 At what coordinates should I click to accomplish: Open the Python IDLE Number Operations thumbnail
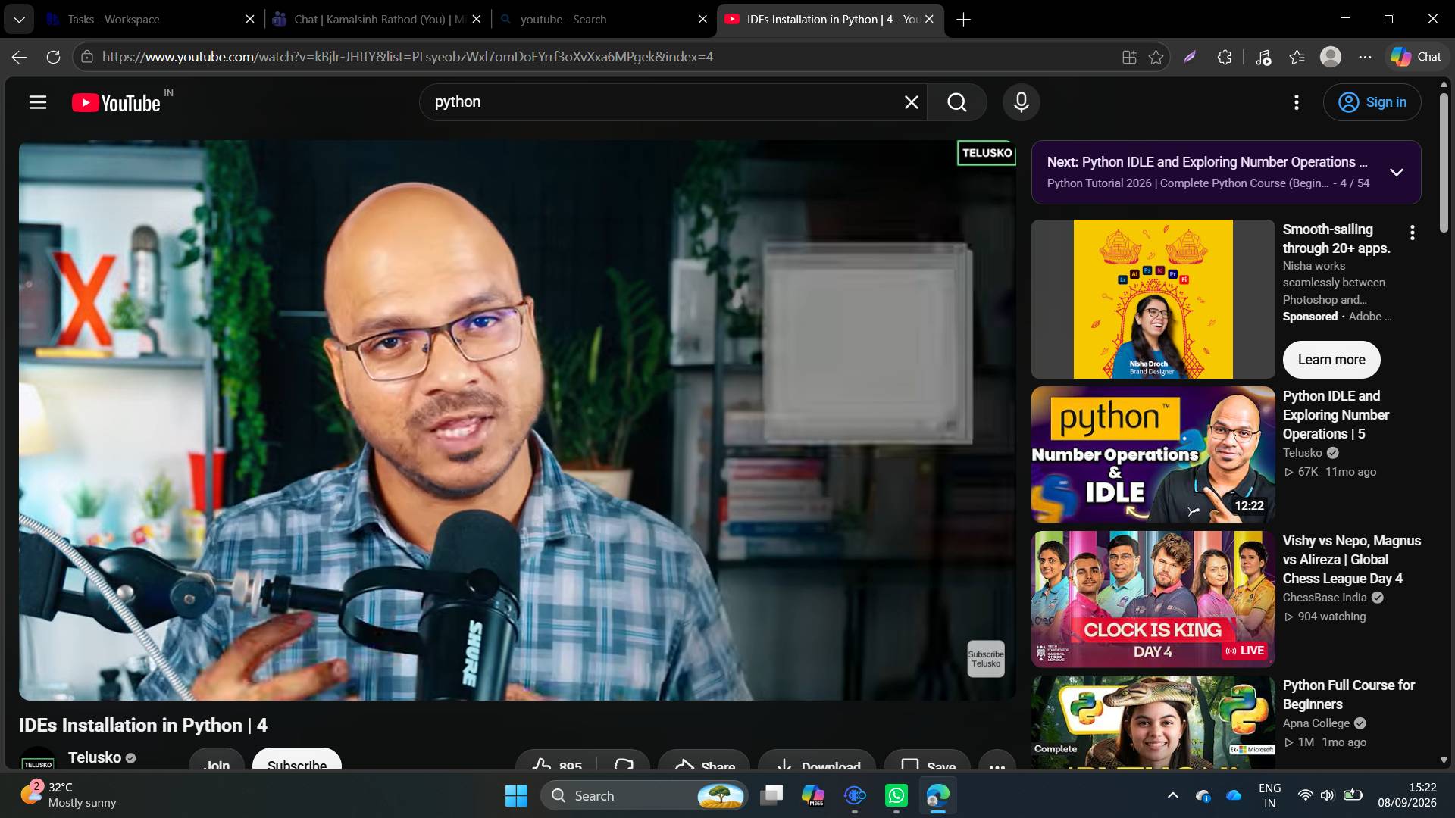pos(1153,454)
